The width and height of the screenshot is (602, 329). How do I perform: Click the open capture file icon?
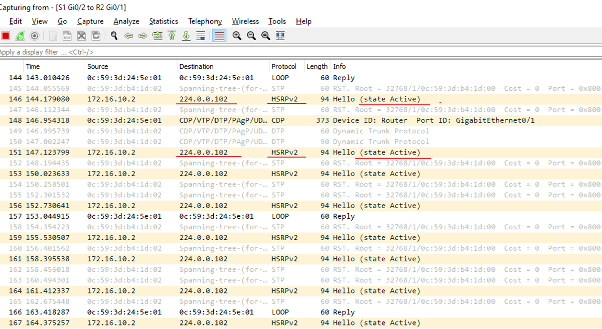click(53, 36)
